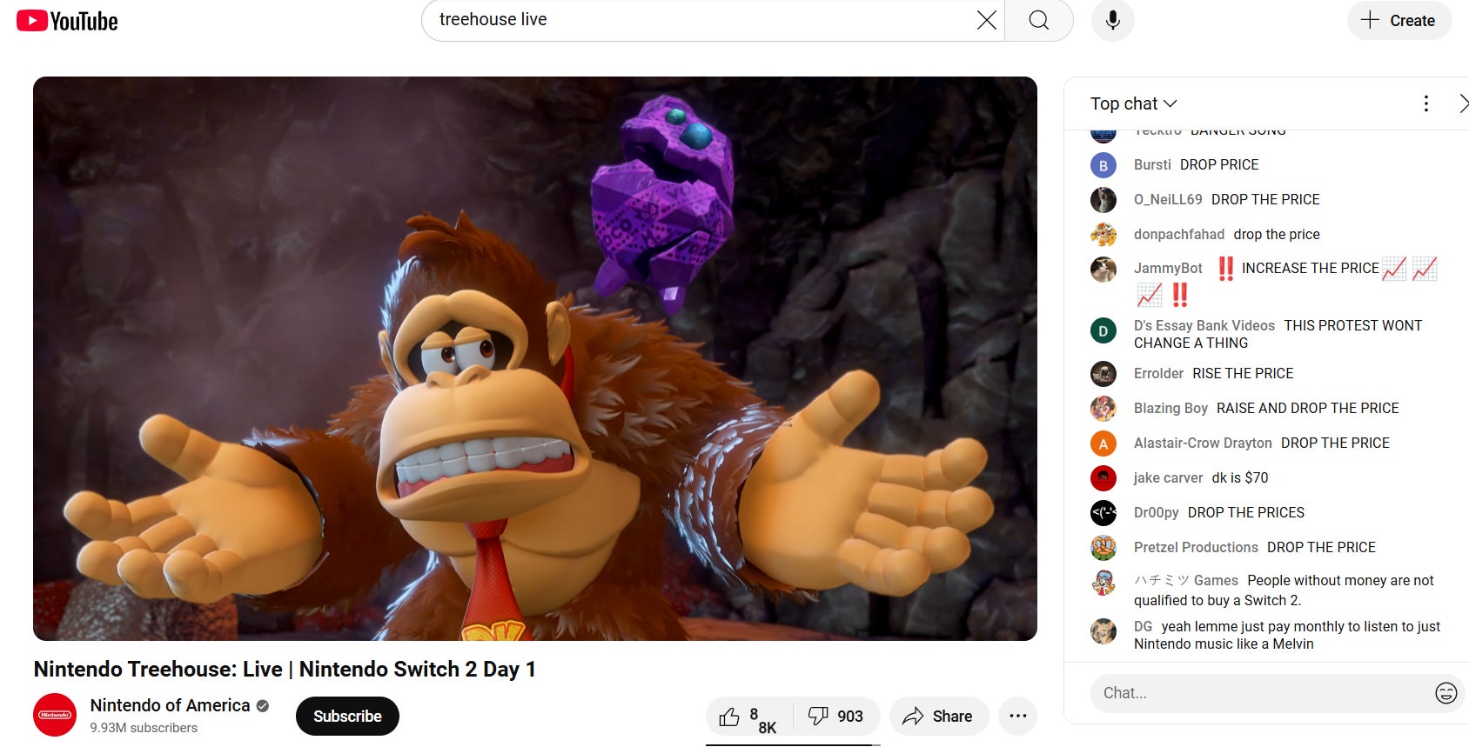This screenshot has height=747, width=1469.
Task: Click message 'RAISE AND DROP THE PRICE'
Action: point(1308,408)
